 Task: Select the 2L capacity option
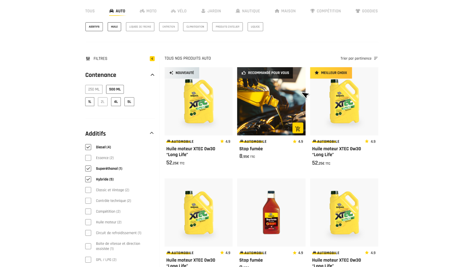point(103,101)
